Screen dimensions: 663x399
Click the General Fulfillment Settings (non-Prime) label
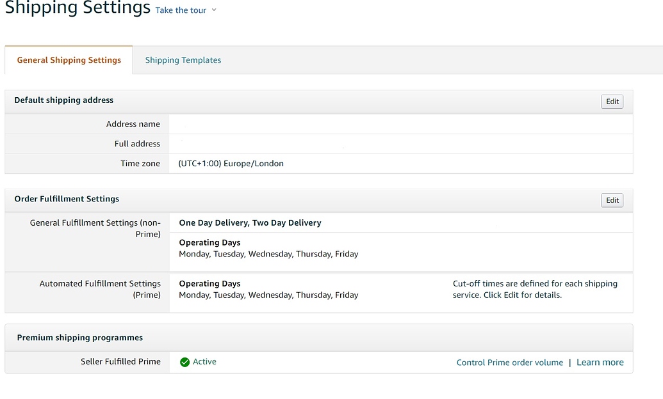(x=95, y=228)
